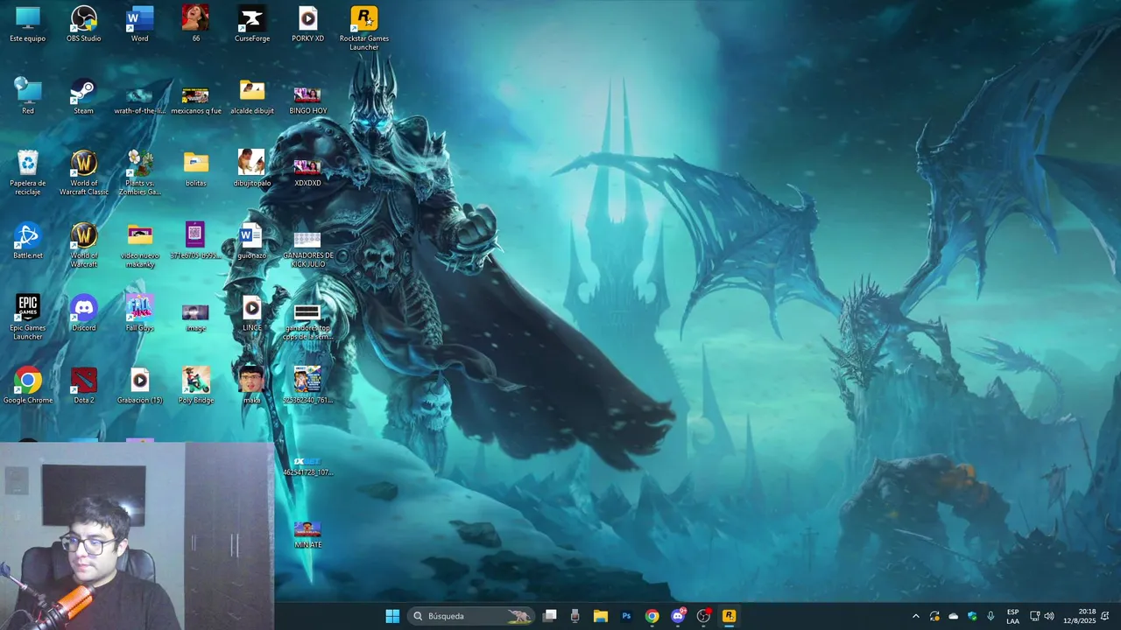Select the Este equipo desktop icon

(x=28, y=24)
